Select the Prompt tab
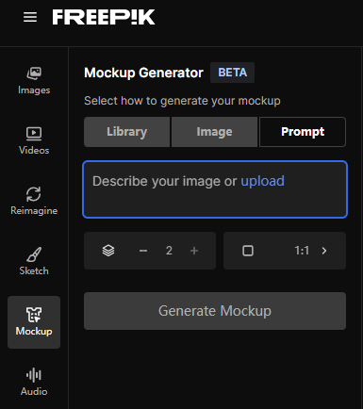This screenshot has height=409, width=363. tap(303, 132)
